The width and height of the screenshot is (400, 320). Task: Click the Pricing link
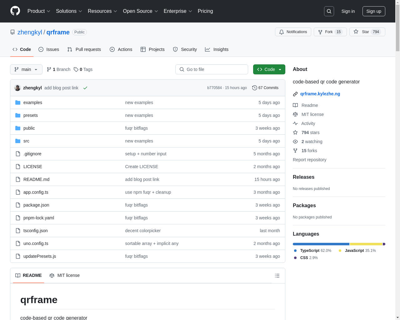(205, 11)
